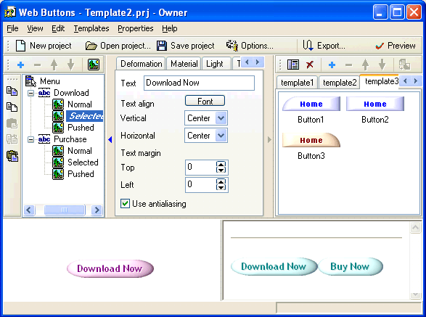Open Options gear icon
The height and width of the screenshot is (317, 426).
[x=232, y=45]
